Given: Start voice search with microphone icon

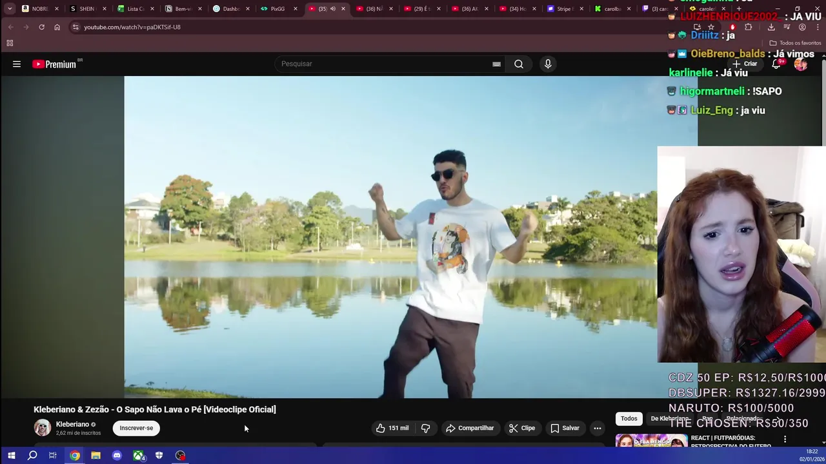Looking at the screenshot, I should [x=548, y=64].
